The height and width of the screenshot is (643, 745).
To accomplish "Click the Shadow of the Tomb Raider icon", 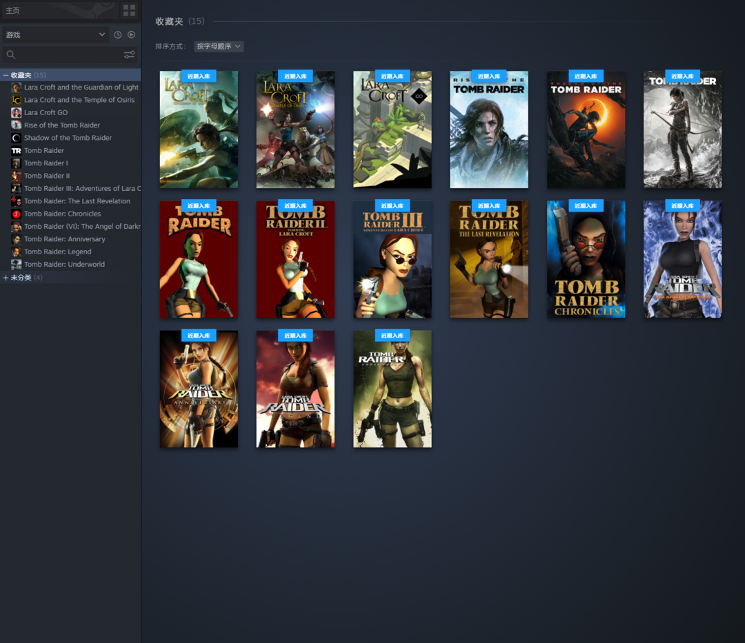I will (x=16, y=138).
